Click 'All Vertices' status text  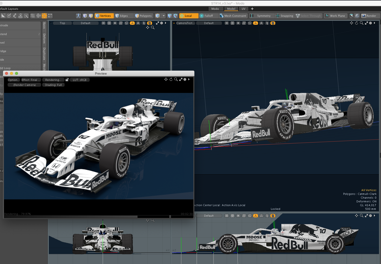point(369,190)
